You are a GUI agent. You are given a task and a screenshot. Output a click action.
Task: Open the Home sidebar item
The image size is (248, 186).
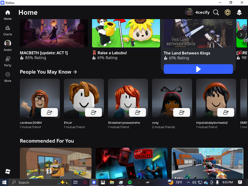pyautogui.click(x=7, y=15)
